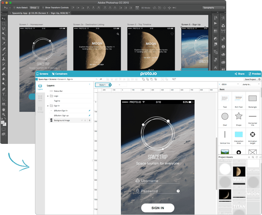
Task: Select the Clone Stamp tool in Photoshop
Action: pyautogui.click(x=4, y=59)
